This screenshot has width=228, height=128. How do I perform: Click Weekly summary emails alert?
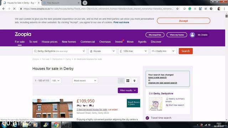(x=175, y=100)
